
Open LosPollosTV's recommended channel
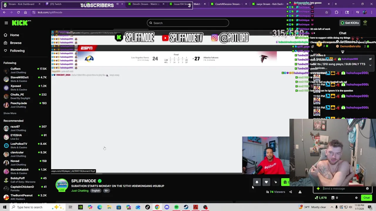(x=25, y=145)
